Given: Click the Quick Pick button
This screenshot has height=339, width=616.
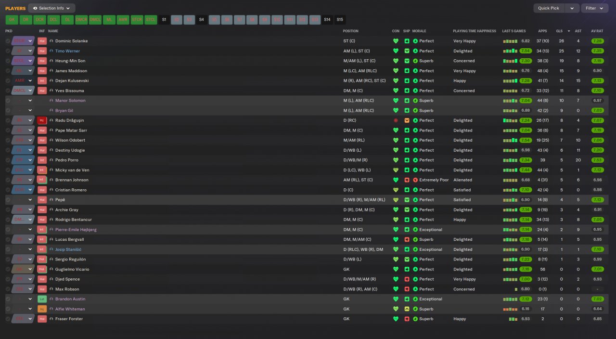Looking at the screenshot, I should (x=549, y=8).
